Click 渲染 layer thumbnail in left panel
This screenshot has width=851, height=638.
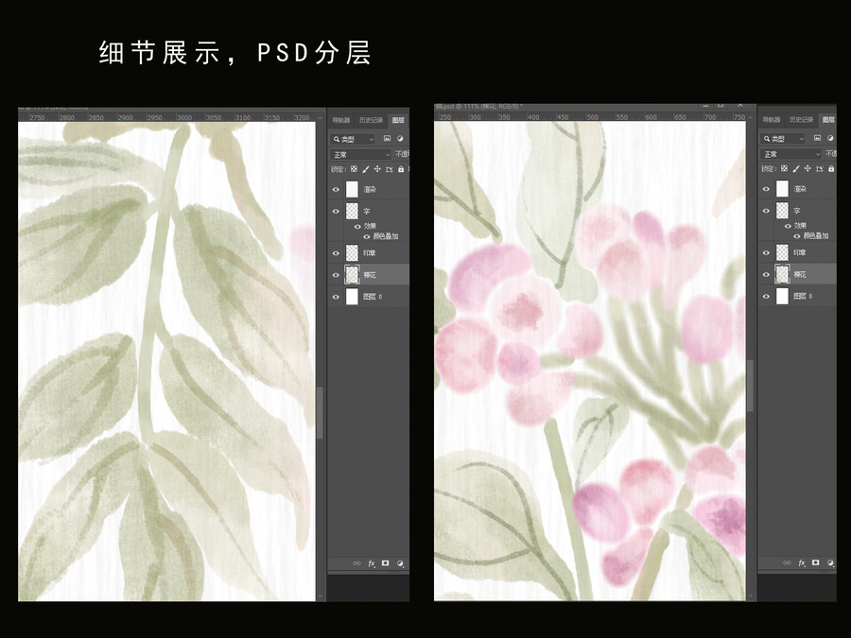tap(352, 189)
